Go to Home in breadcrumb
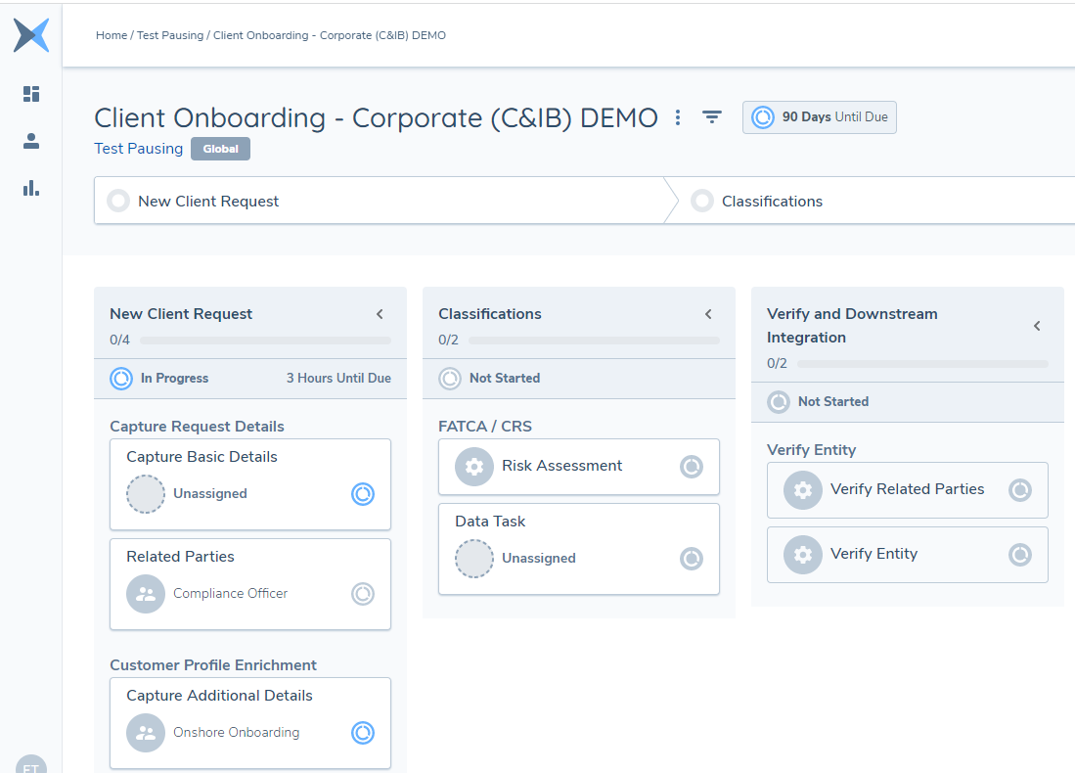The height and width of the screenshot is (773, 1075). [x=112, y=35]
